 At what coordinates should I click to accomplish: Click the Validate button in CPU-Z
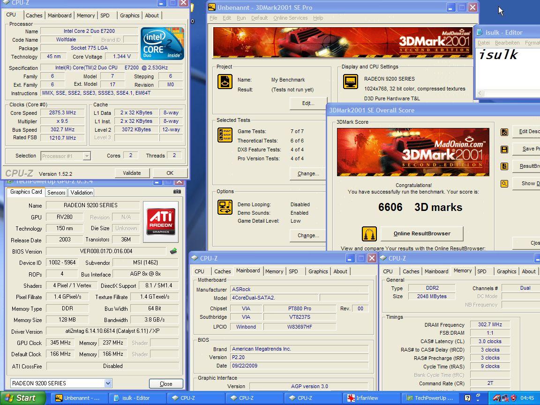132,173
